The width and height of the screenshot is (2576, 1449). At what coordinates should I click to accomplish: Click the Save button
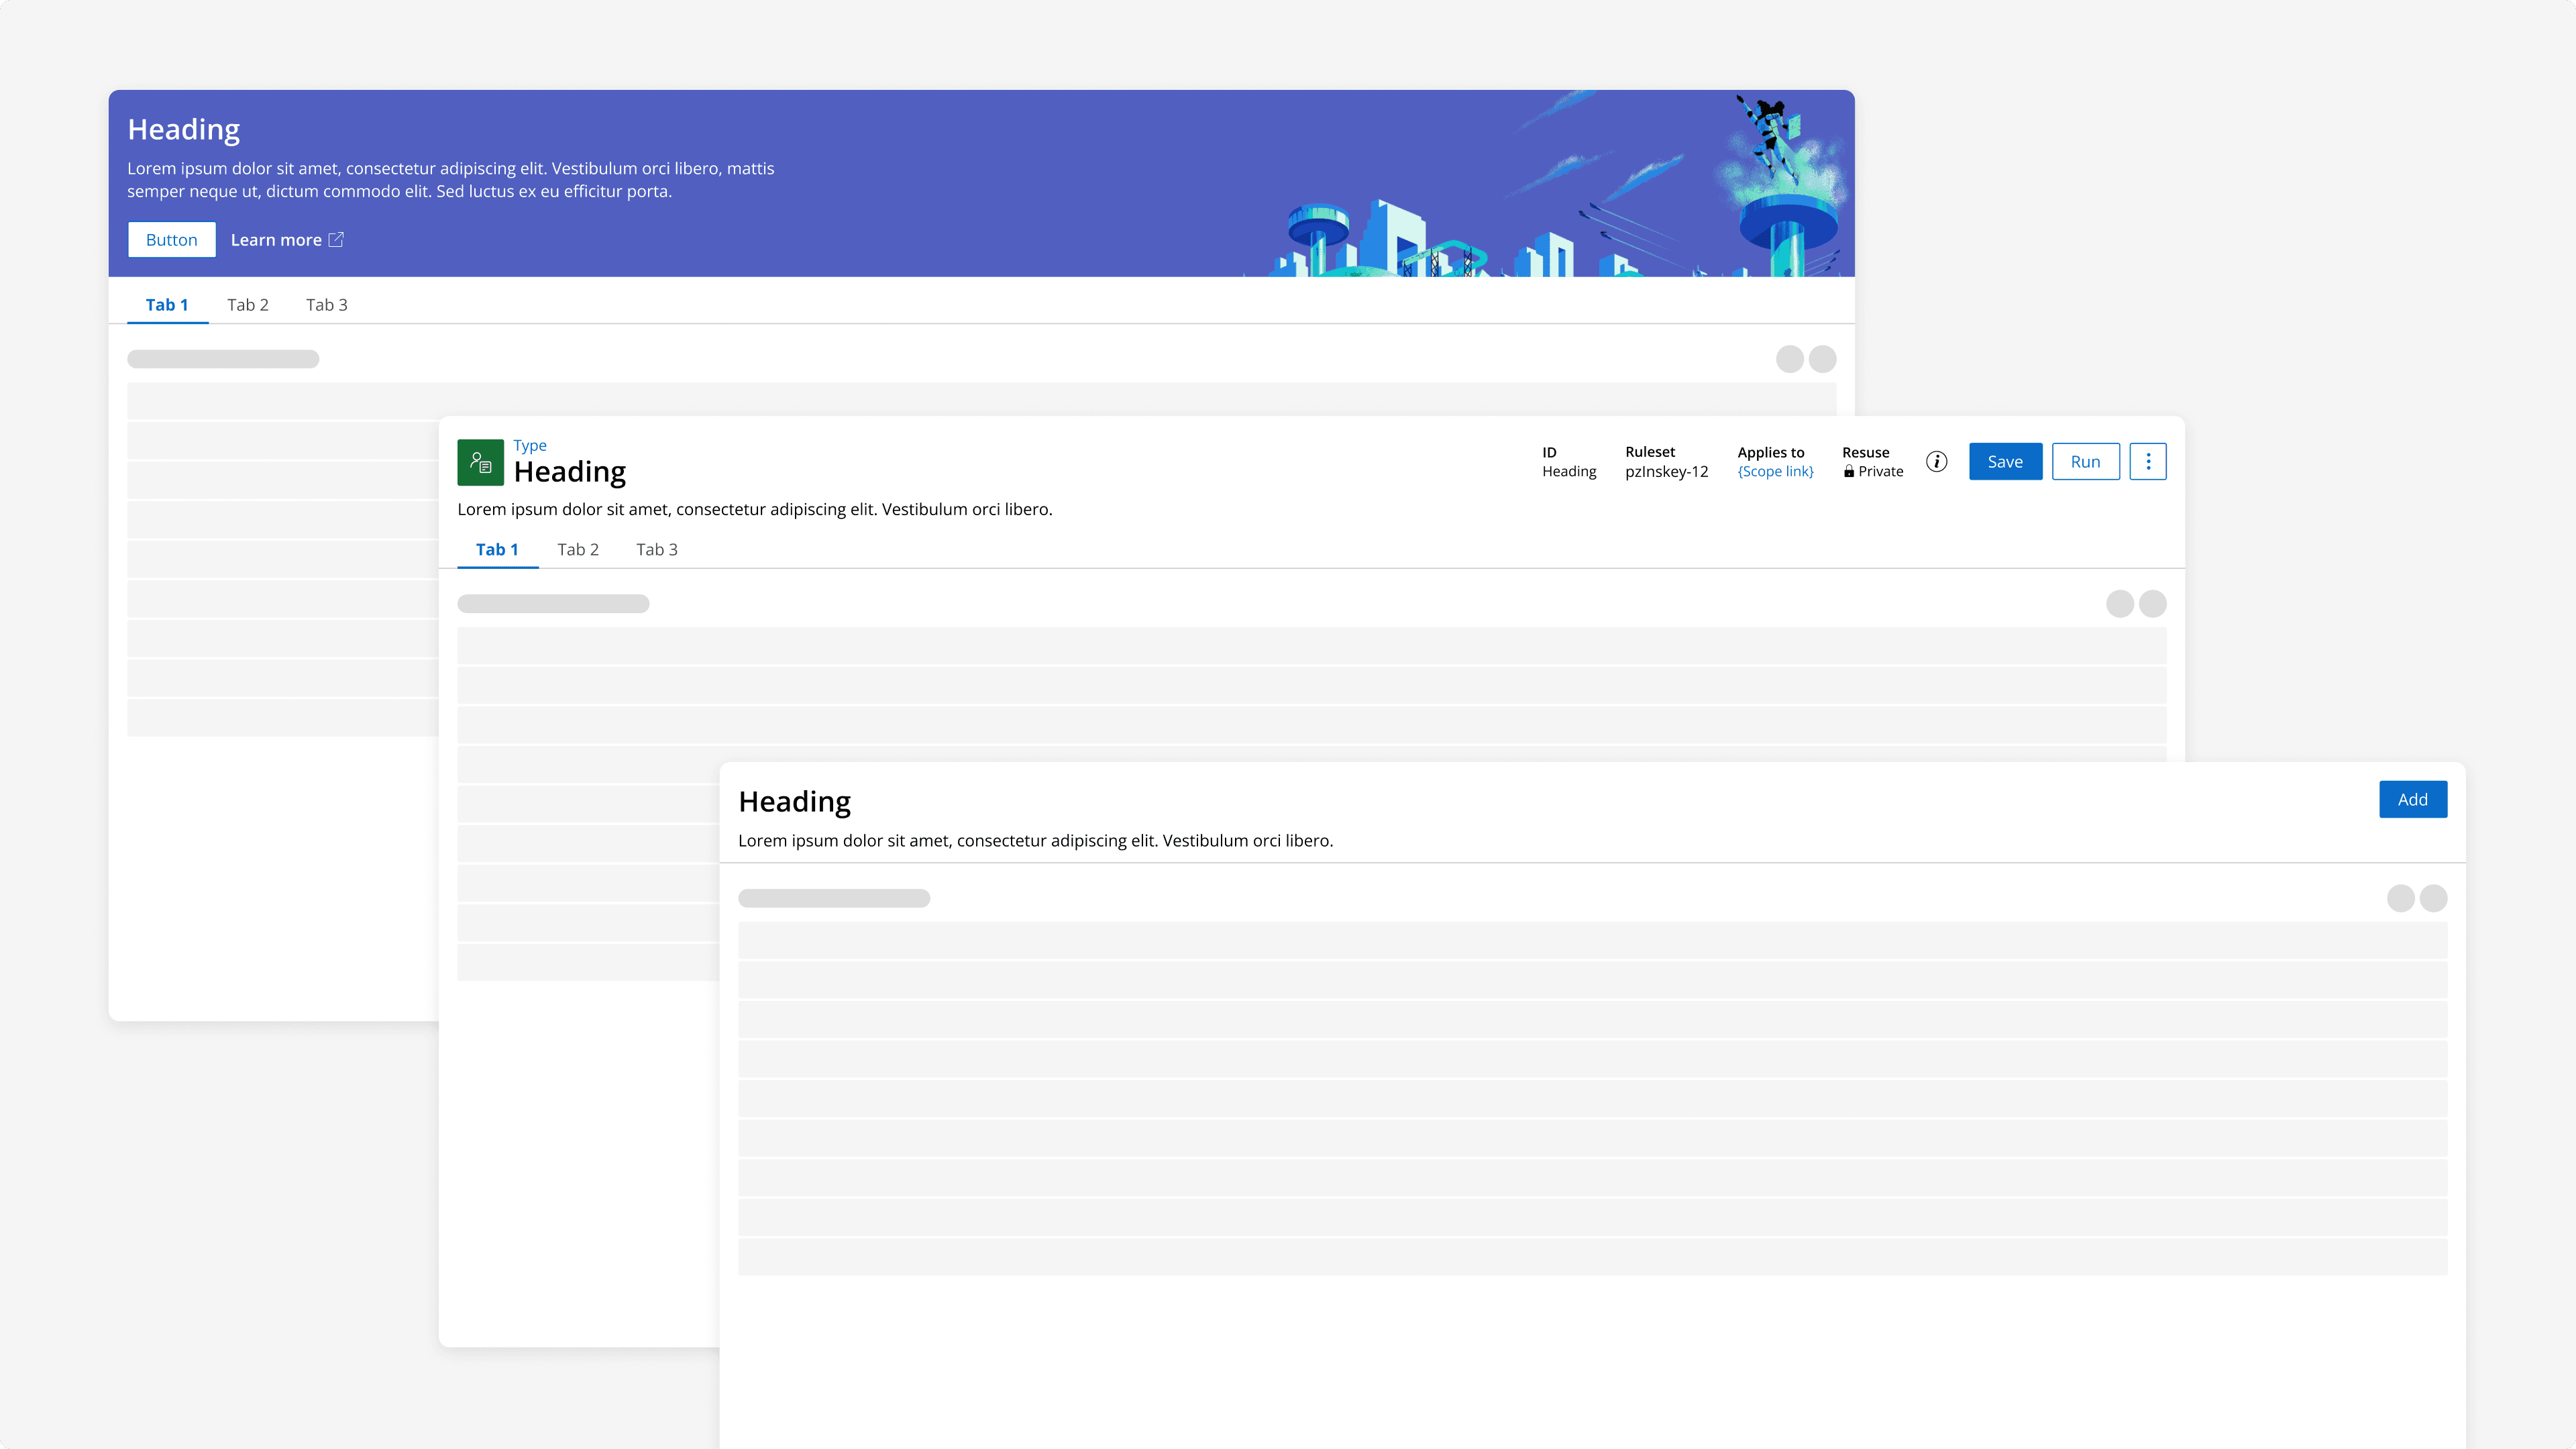[x=2005, y=462]
